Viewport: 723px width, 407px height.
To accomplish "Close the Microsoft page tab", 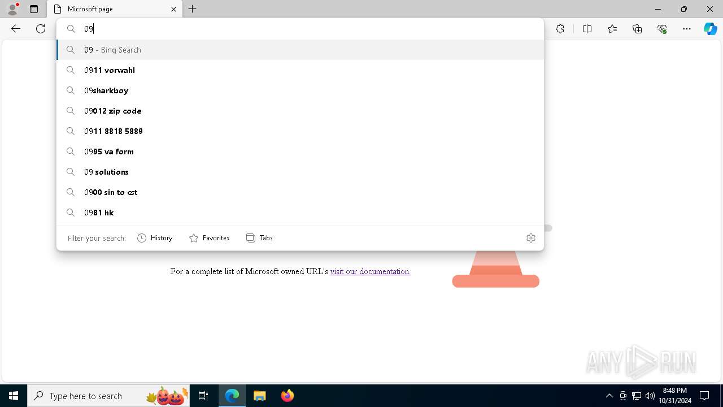I will (173, 9).
